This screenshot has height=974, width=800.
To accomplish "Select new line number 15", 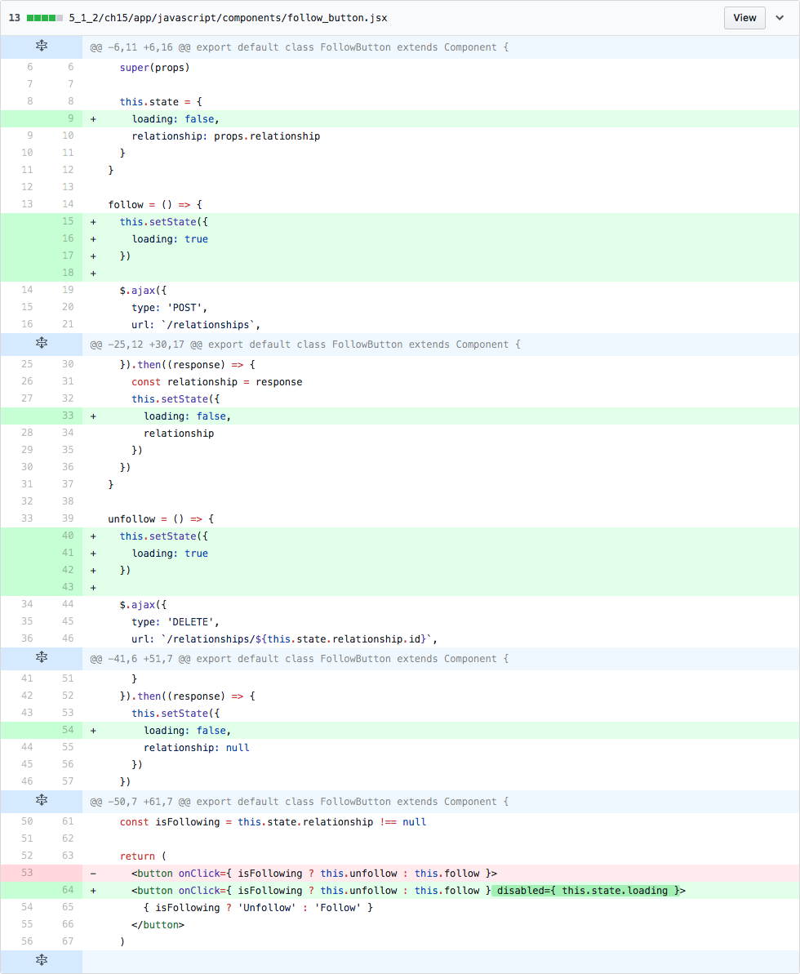I will (68, 221).
